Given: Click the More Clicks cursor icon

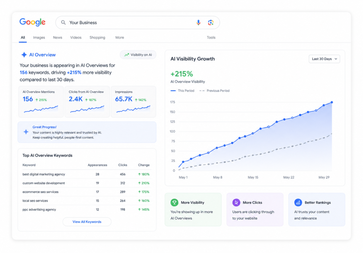Looking at the screenshot, I should [x=236, y=202].
